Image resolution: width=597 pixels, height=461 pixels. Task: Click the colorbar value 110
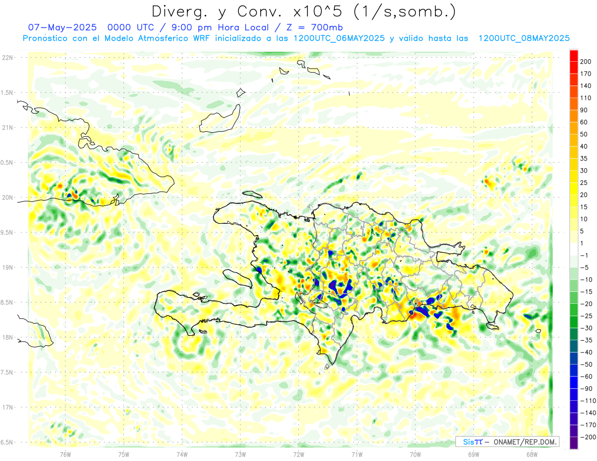pos(585,98)
